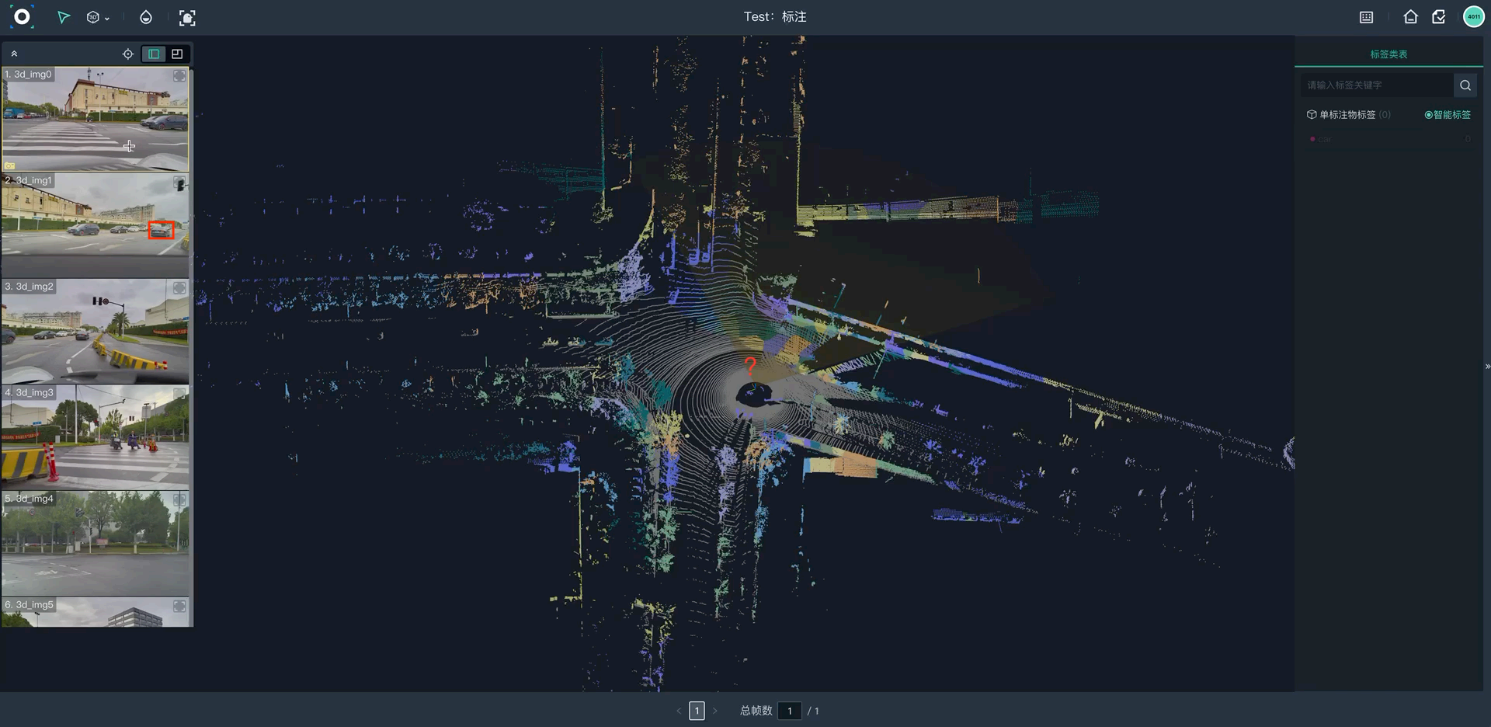Expand the collapsed right side panel arrow

pos(1487,367)
